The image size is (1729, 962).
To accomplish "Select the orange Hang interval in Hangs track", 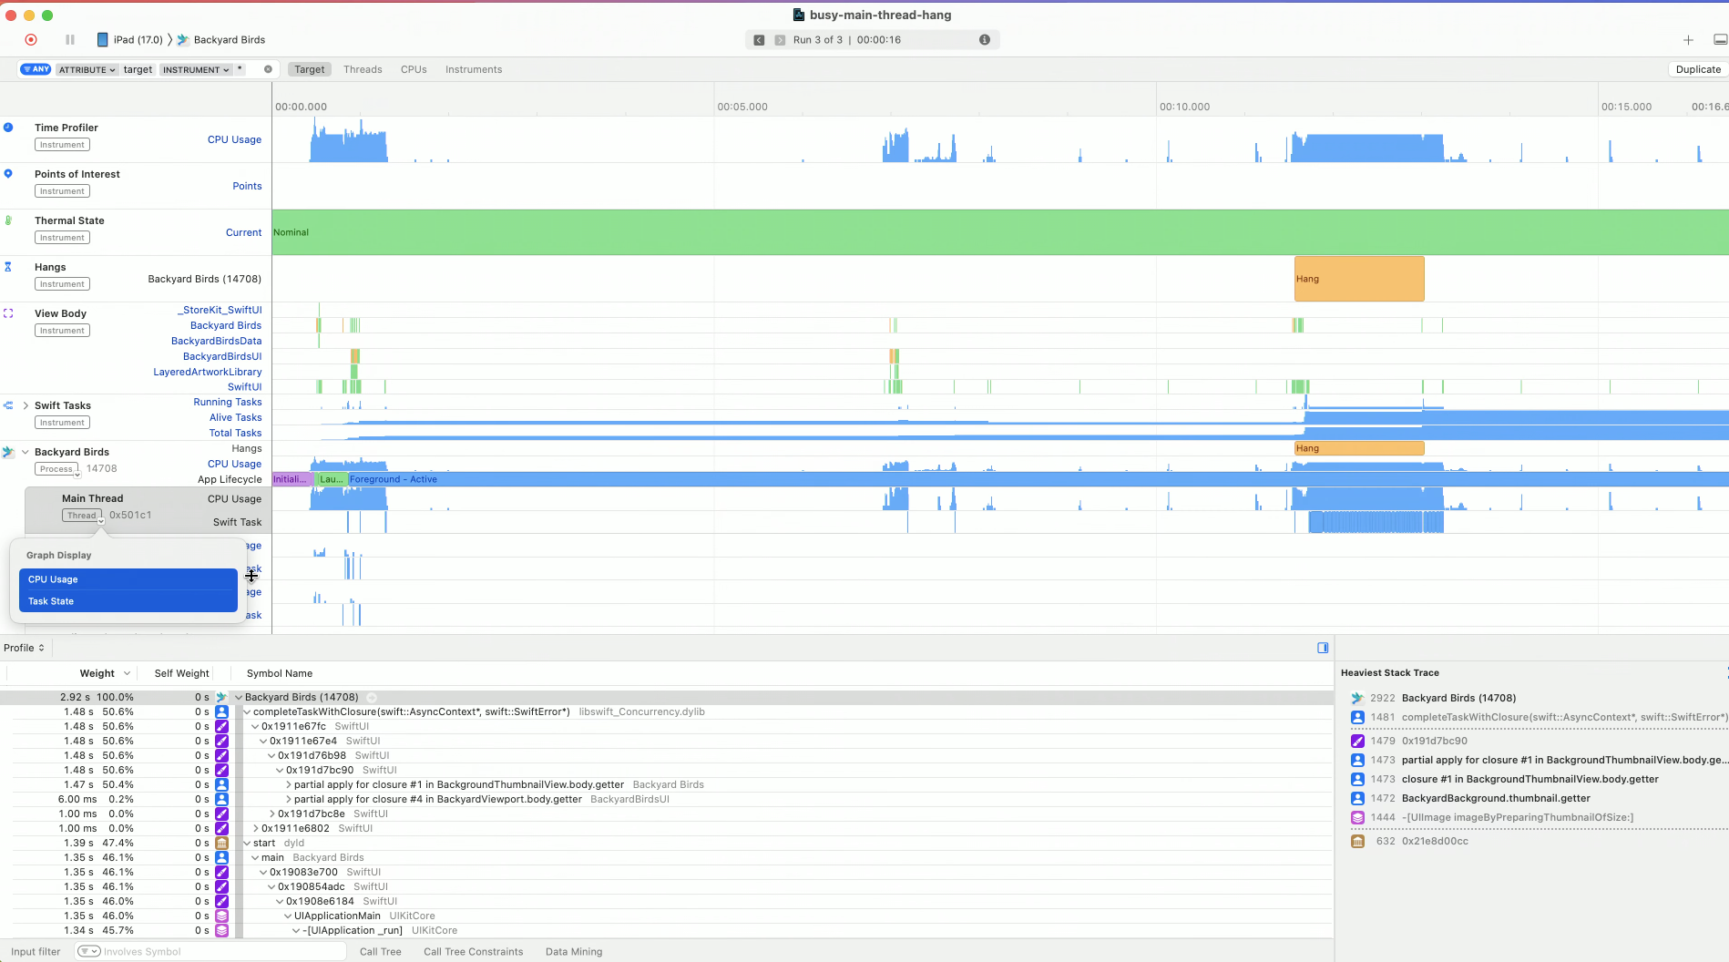I will tap(1359, 279).
